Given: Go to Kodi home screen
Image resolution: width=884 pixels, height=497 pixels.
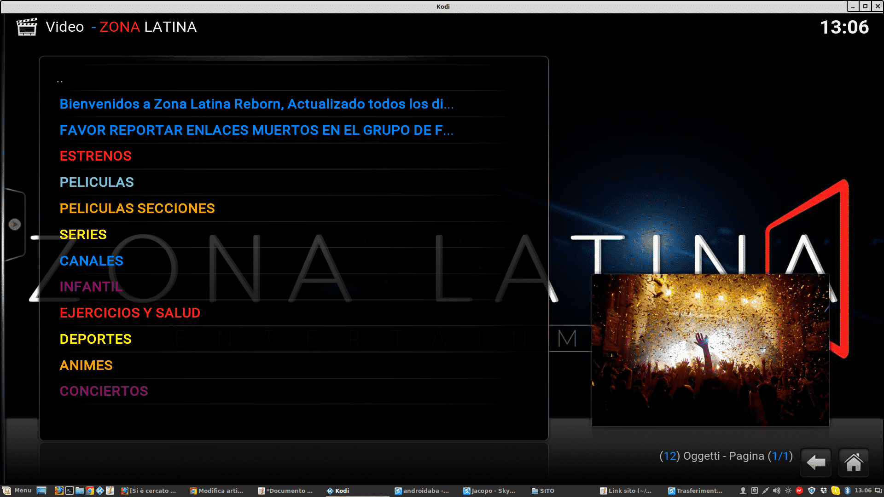Looking at the screenshot, I should (854, 462).
